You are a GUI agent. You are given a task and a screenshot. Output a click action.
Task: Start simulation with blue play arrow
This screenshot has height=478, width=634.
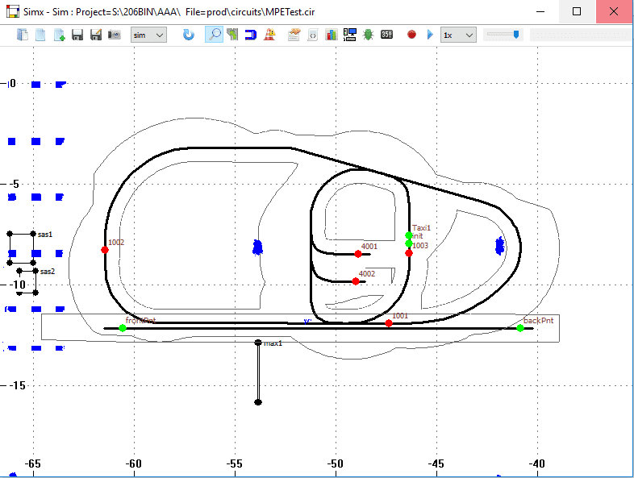click(x=430, y=35)
